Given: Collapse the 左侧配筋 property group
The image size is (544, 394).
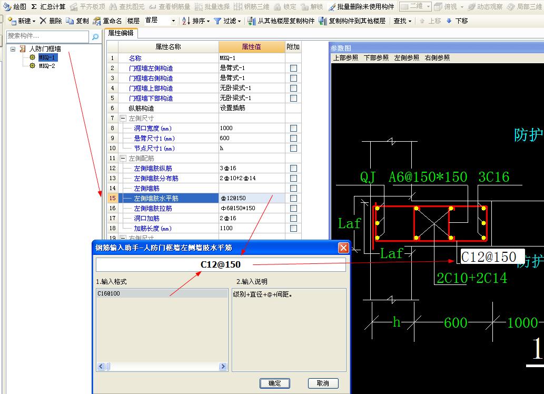Looking at the screenshot, I should click(123, 159).
